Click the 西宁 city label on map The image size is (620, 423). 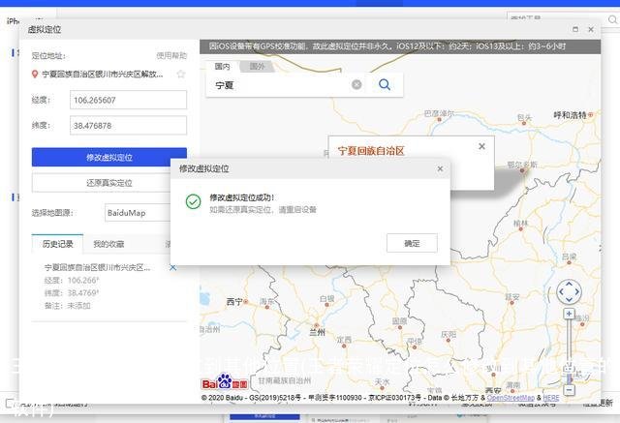pyautogui.click(x=234, y=302)
